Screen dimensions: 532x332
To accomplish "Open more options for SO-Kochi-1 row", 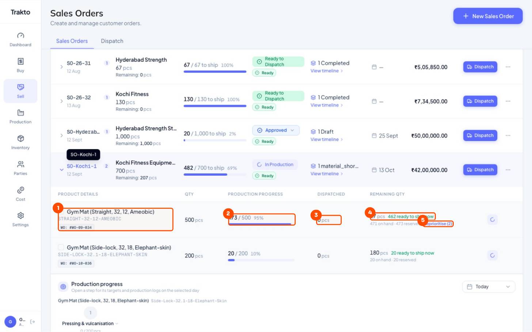I will [508, 170].
